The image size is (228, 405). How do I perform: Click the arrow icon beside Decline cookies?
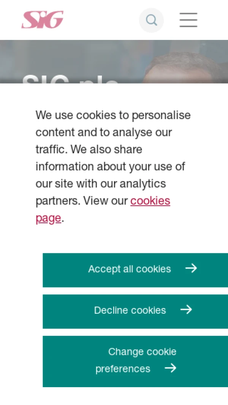click(186, 310)
